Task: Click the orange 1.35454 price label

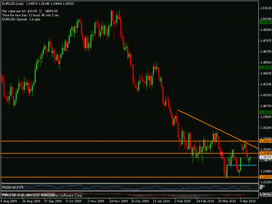Action: (x=265, y=153)
